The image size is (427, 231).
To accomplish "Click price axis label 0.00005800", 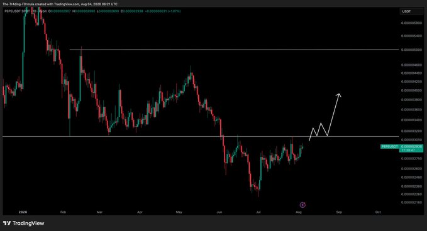I will [x=412, y=23].
